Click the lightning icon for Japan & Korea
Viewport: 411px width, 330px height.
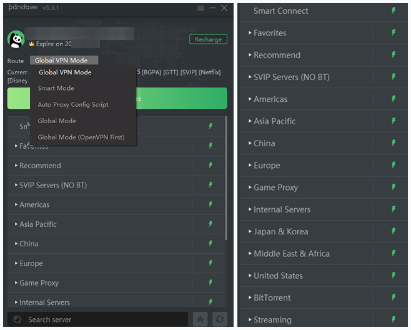[x=394, y=231]
